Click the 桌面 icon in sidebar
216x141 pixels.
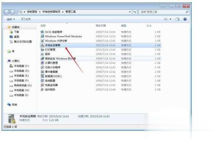[x=11, y=36]
